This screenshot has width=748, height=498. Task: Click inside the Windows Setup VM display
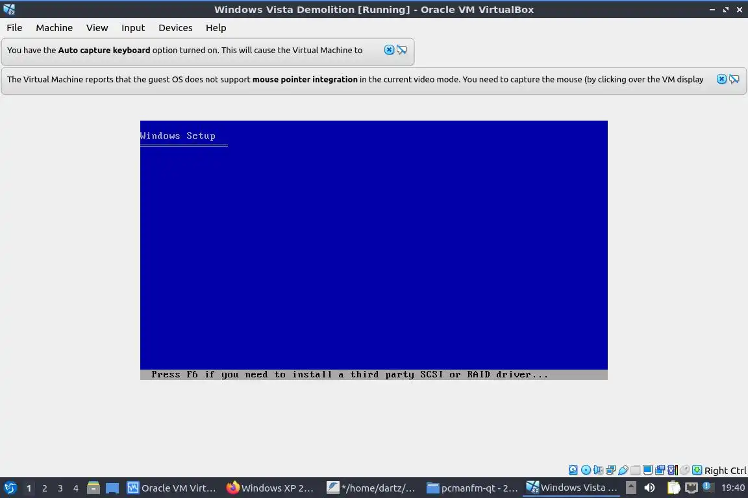(373, 250)
